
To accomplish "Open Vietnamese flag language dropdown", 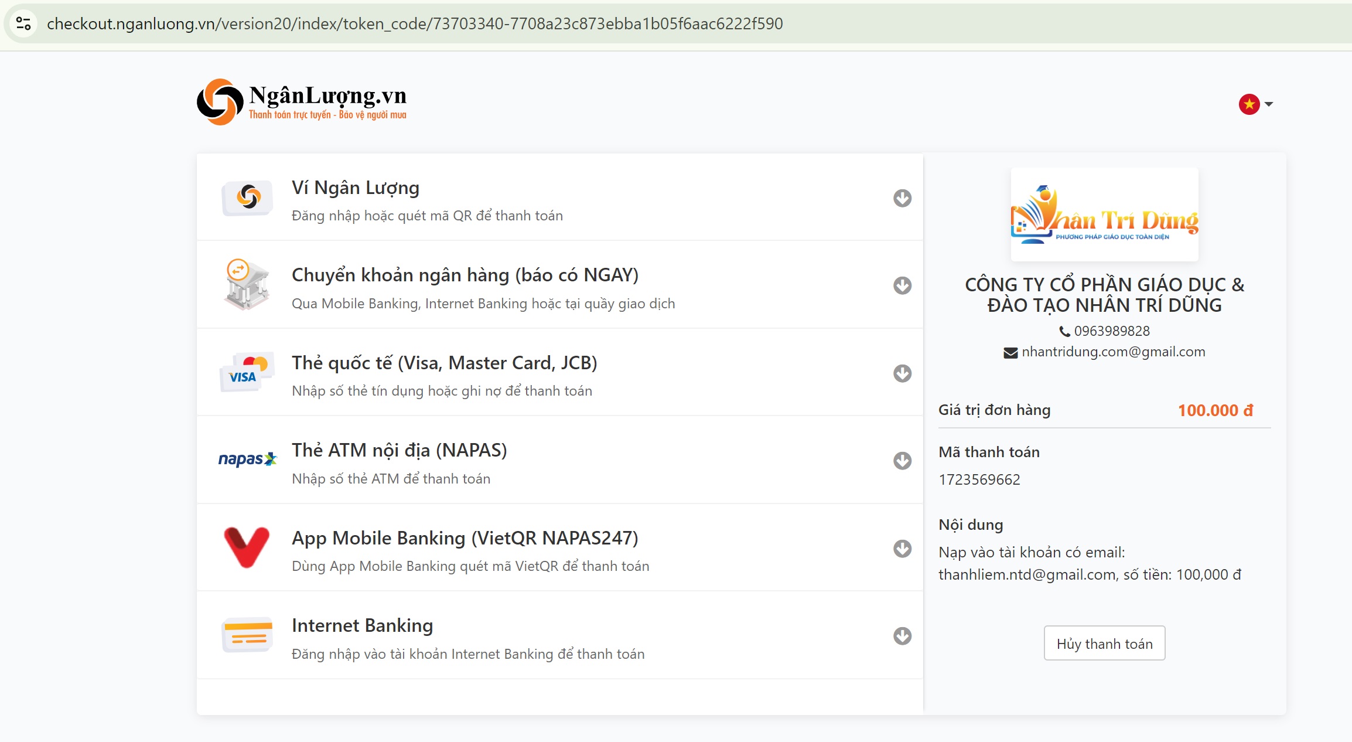I will tap(1255, 104).
